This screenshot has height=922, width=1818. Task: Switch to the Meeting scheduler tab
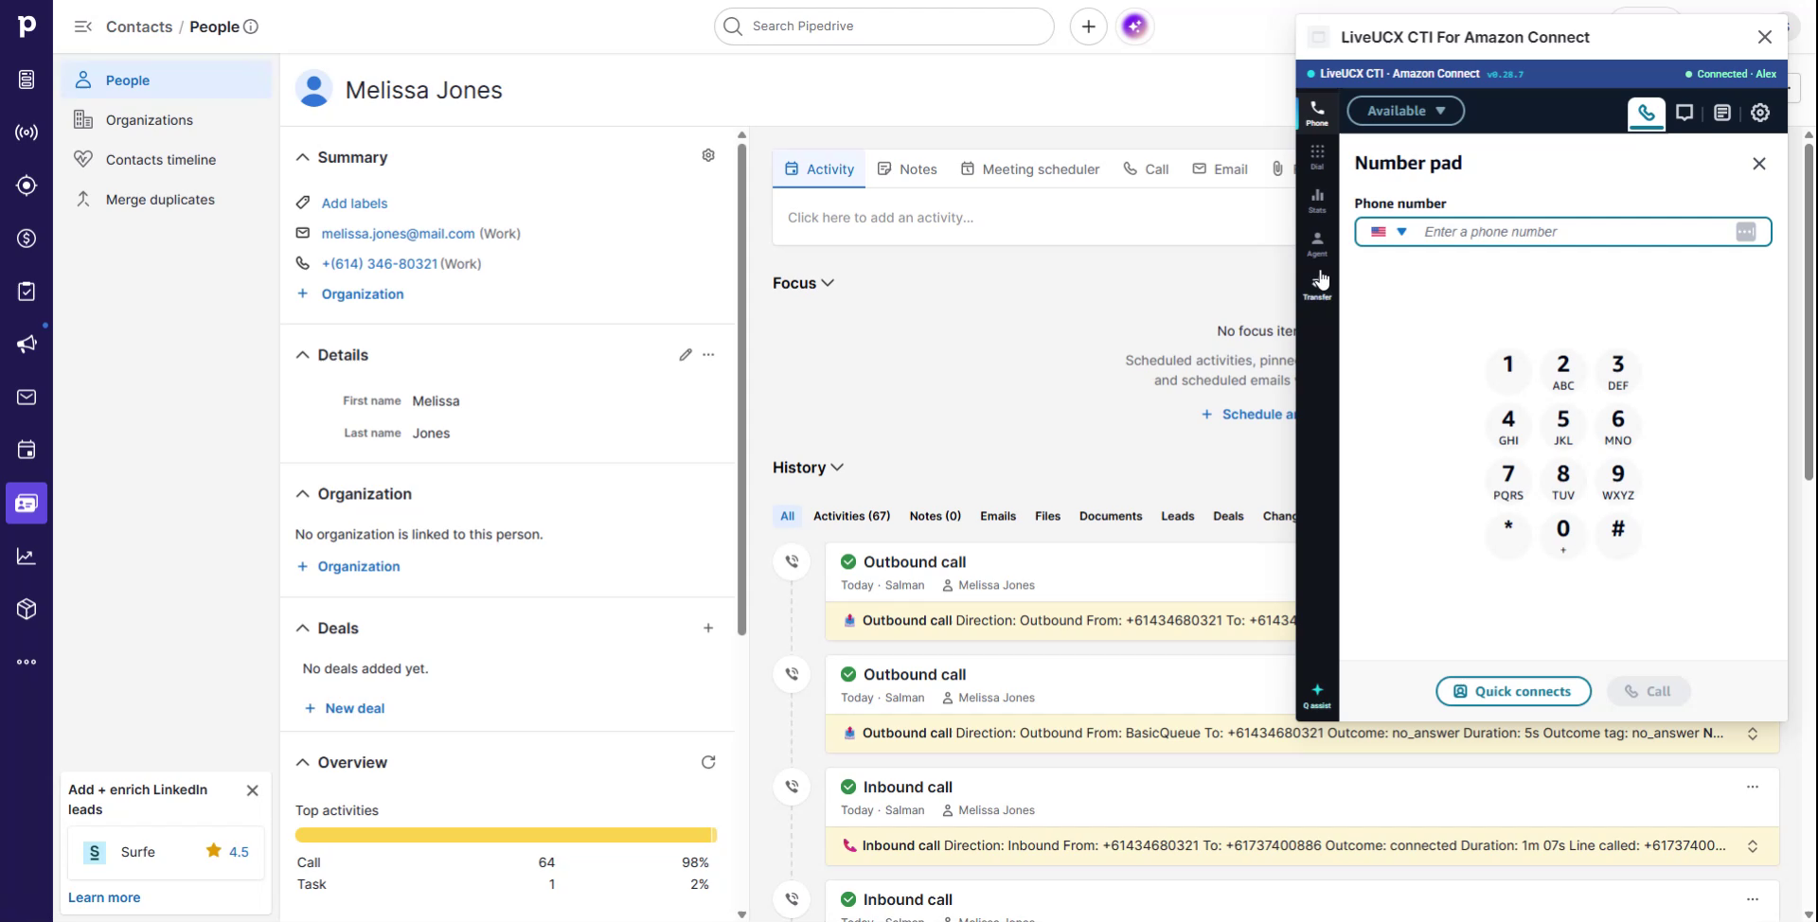[x=1030, y=169]
